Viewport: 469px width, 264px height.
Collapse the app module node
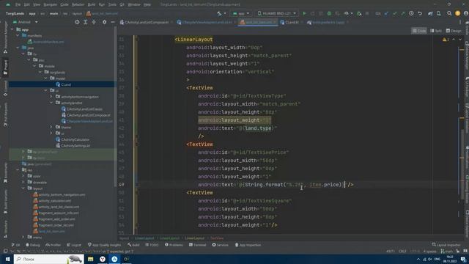(12, 29)
